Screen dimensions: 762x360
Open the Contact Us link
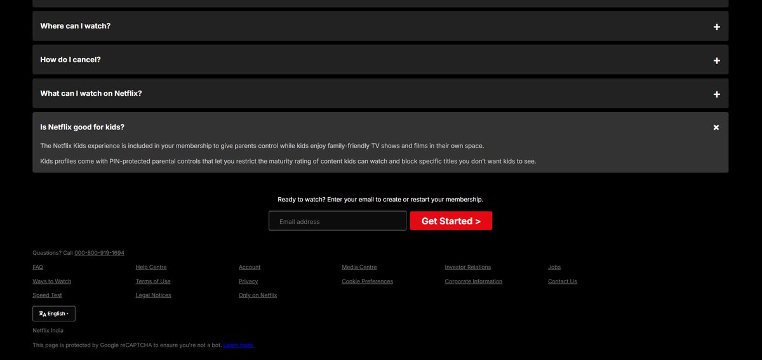point(563,281)
